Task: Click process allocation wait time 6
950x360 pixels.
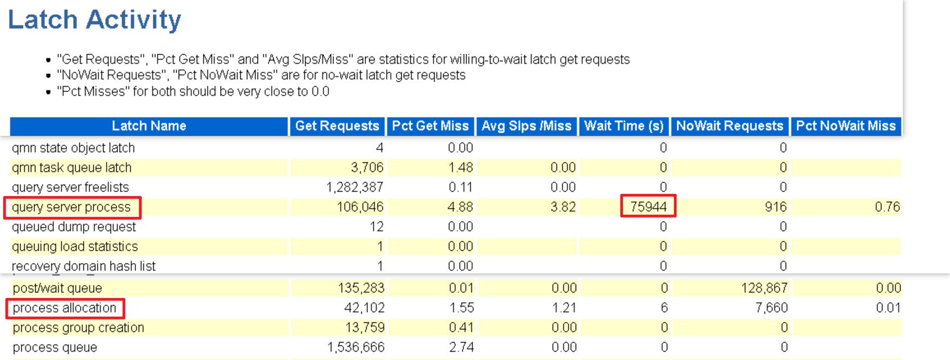Action: click(664, 308)
